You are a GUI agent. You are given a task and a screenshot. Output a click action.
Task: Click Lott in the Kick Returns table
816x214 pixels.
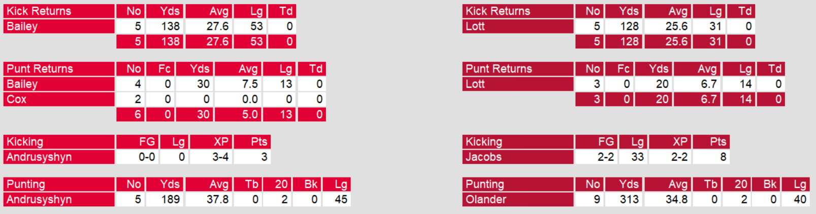pos(475,26)
